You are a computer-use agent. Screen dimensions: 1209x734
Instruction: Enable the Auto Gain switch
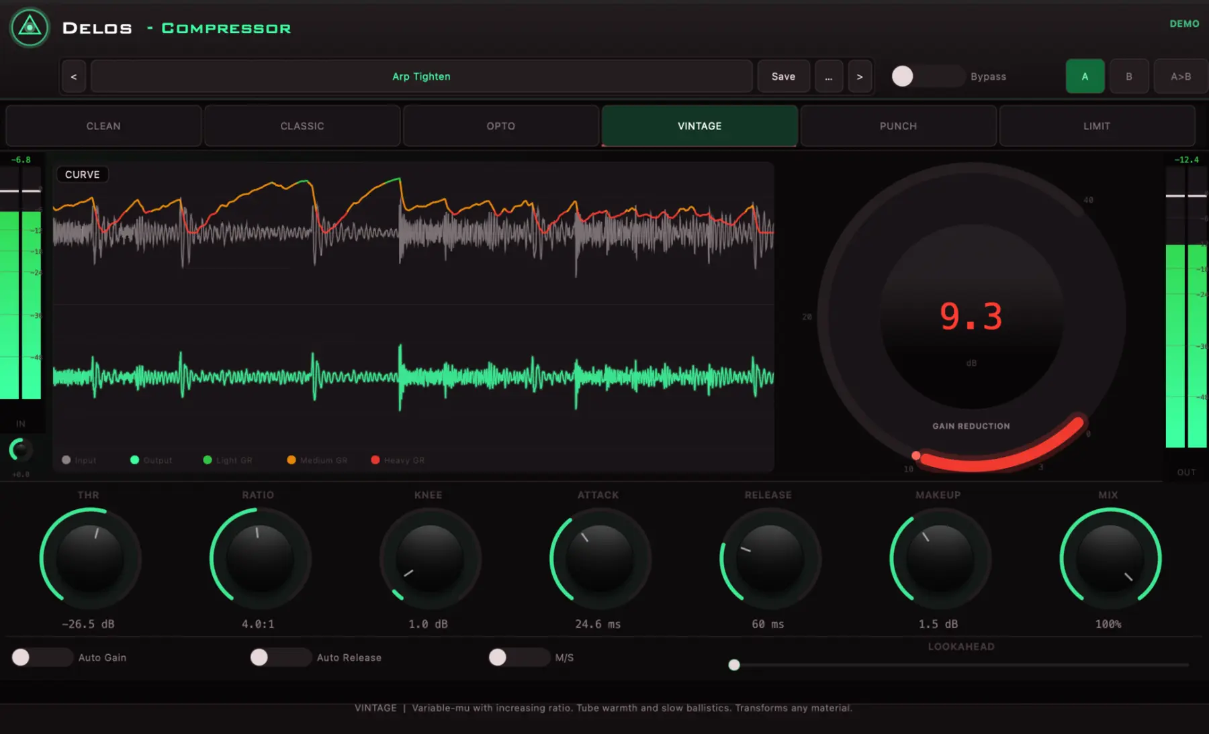tap(42, 658)
